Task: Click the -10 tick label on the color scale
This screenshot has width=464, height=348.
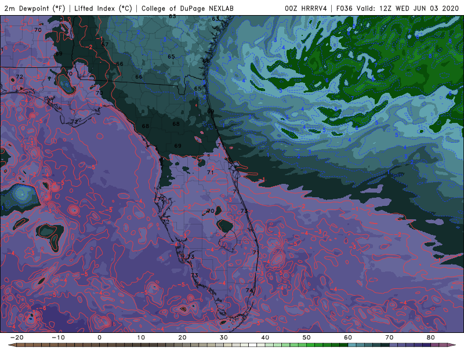Action: [x=58, y=338]
